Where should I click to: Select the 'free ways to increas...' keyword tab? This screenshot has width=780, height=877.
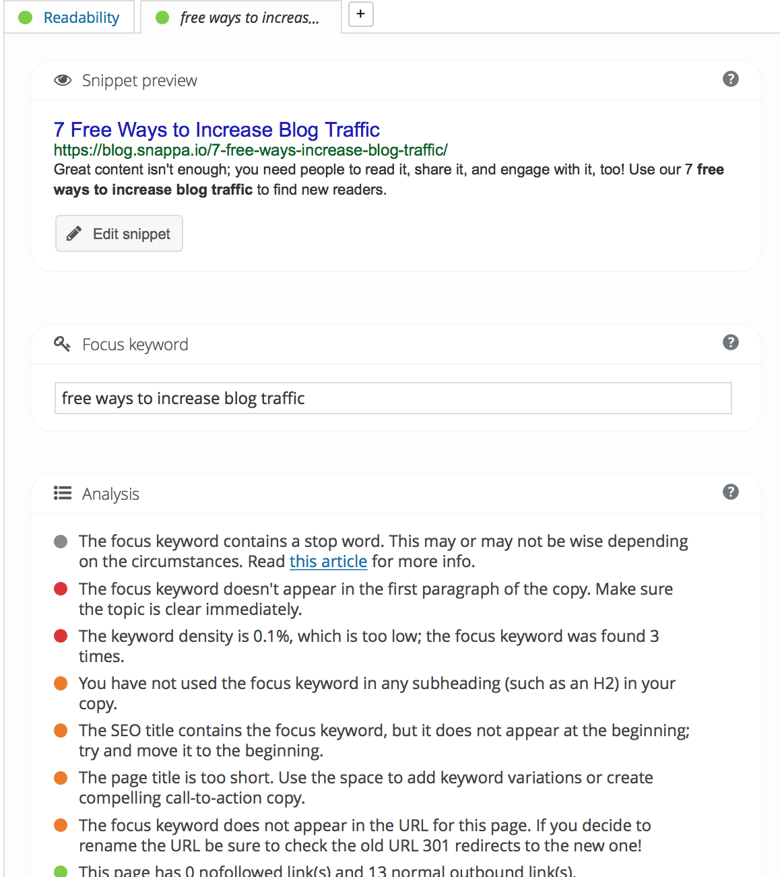coord(241,18)
